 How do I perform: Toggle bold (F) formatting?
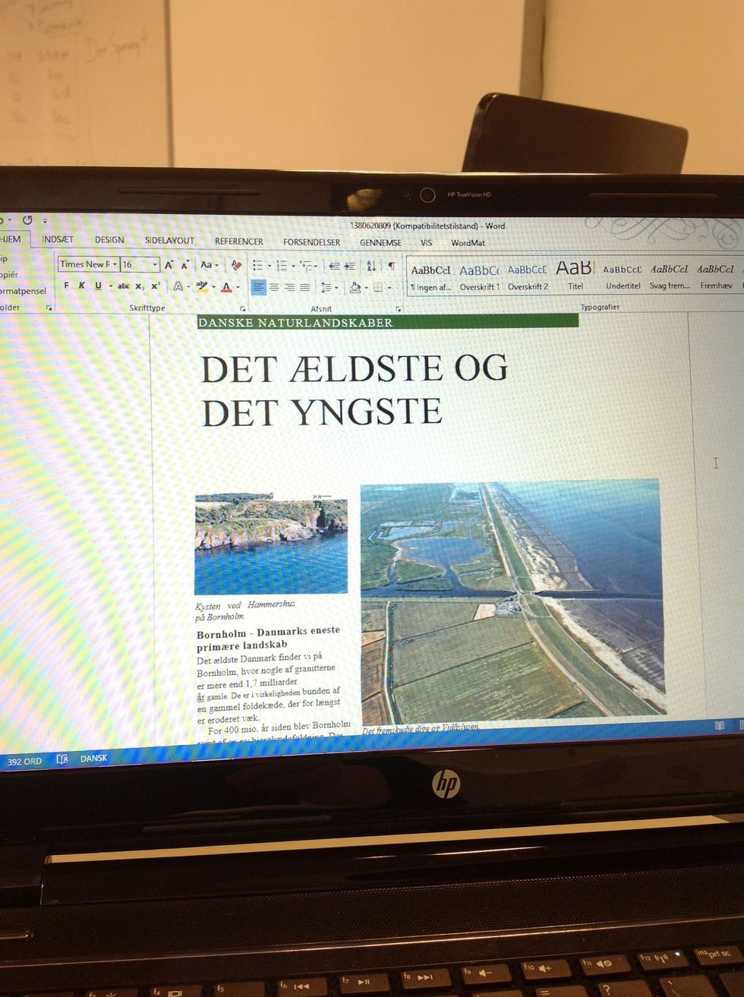click(67, 286)
